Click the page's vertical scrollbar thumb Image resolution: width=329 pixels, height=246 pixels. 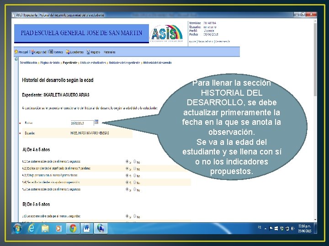[315, 60]
